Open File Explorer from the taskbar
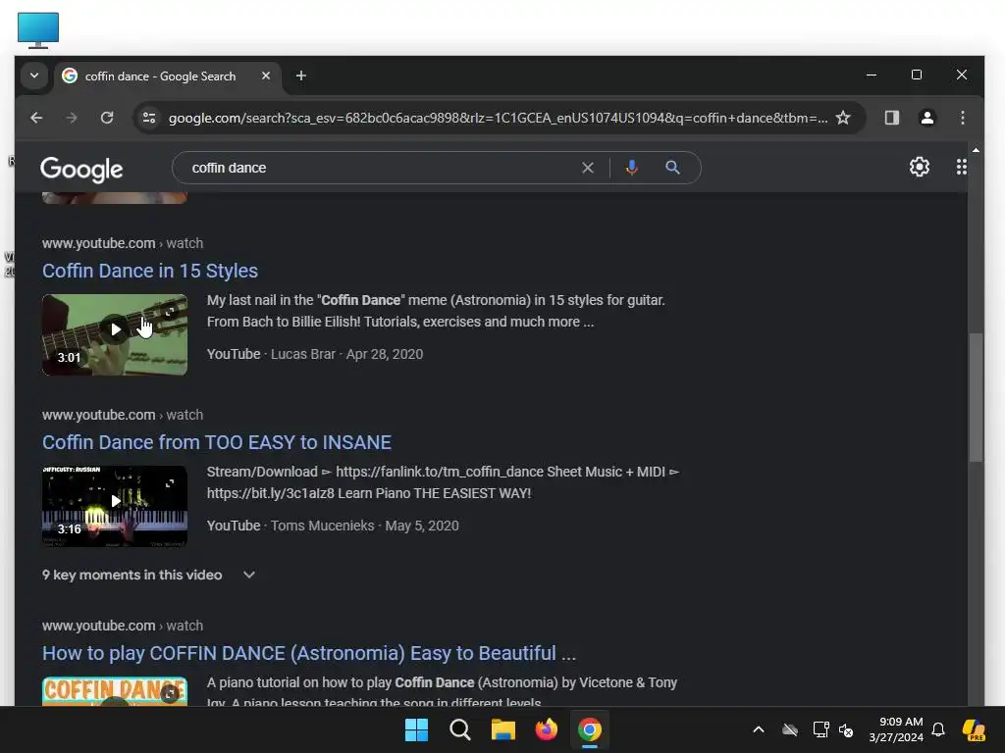 503,729
